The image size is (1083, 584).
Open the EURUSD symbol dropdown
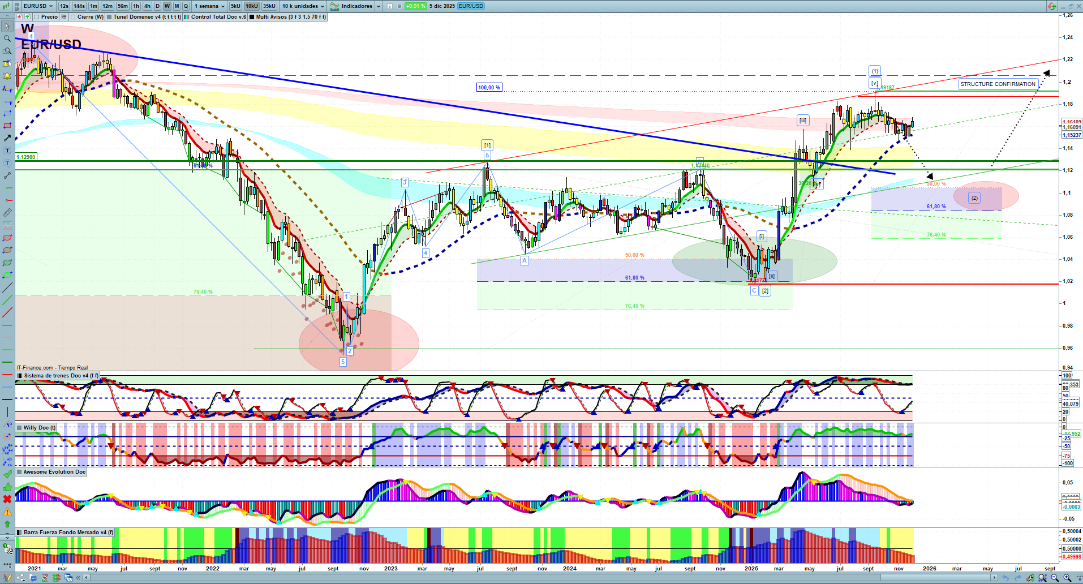[38, 6]
